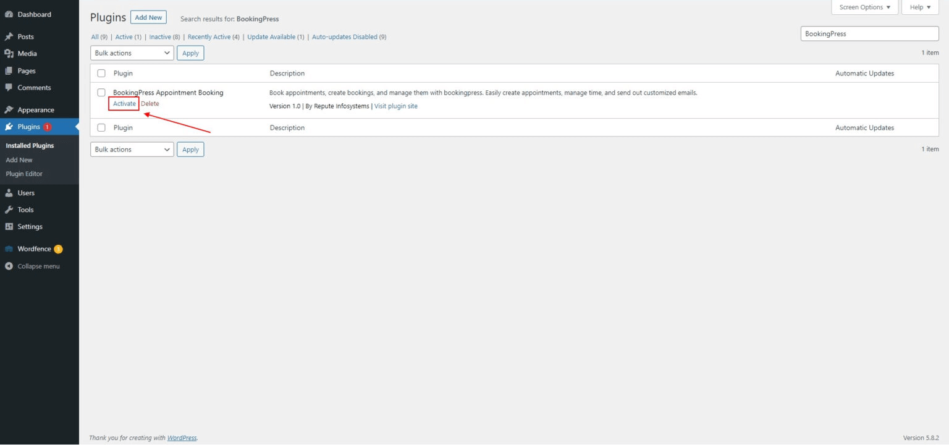Screen dimensions: 949x445
Task: Open Visit plugin site link
Action: point(396,106)
